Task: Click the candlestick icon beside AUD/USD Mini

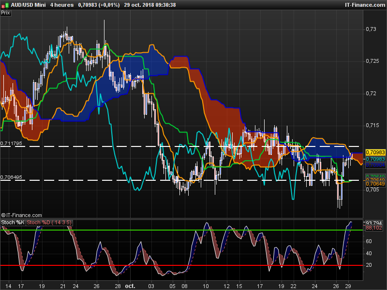Action: (6, 5)
